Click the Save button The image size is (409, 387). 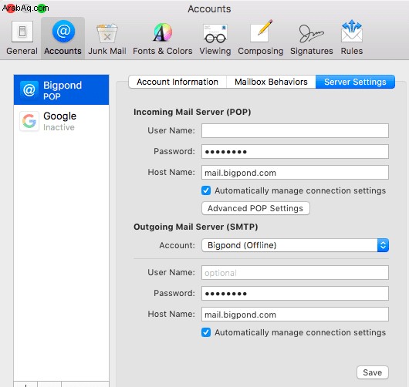373,372
